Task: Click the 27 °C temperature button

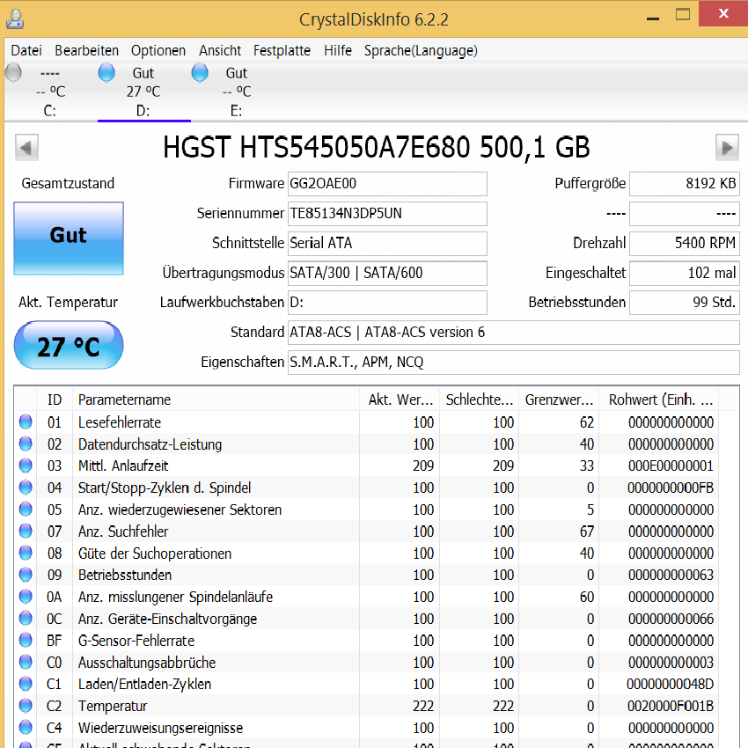Action: [69, 345]
